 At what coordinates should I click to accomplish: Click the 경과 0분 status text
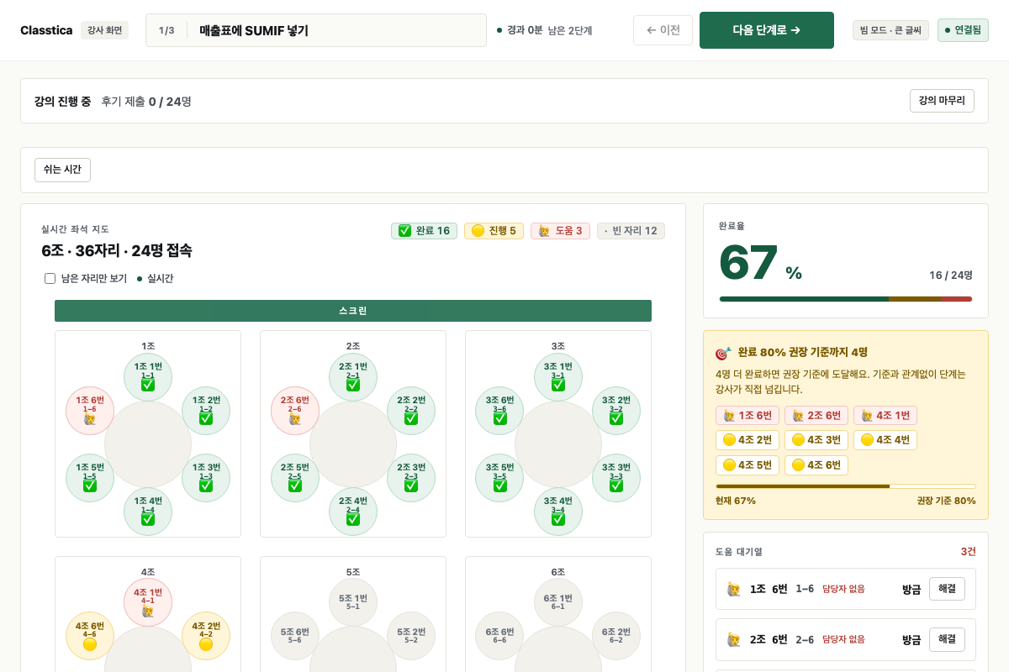coord(525,30)
